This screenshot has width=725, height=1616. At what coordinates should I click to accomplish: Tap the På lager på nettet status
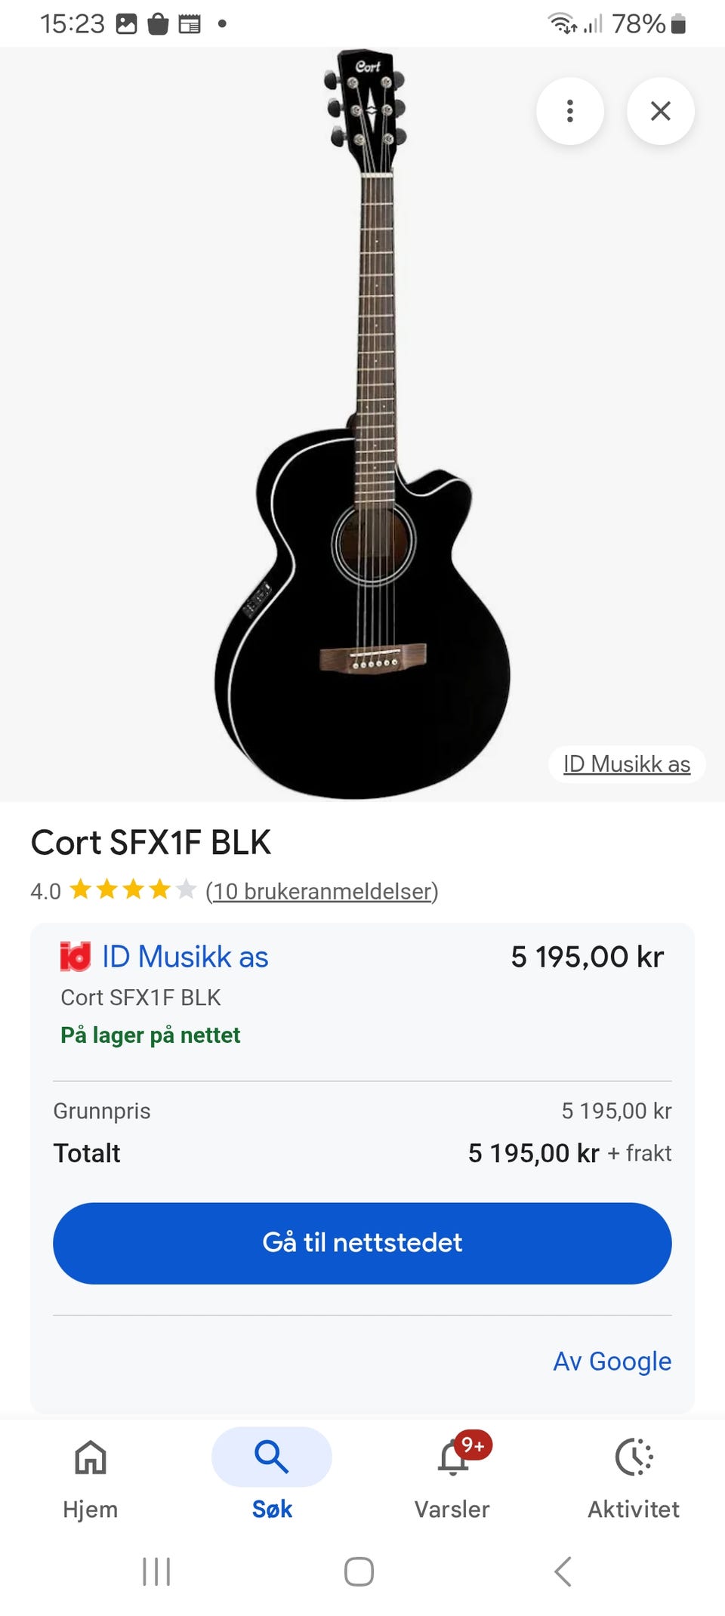tap(150, 1035)
